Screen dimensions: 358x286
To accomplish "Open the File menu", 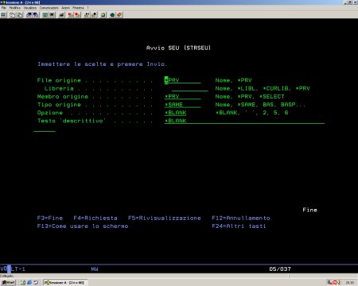I will 4,8.
